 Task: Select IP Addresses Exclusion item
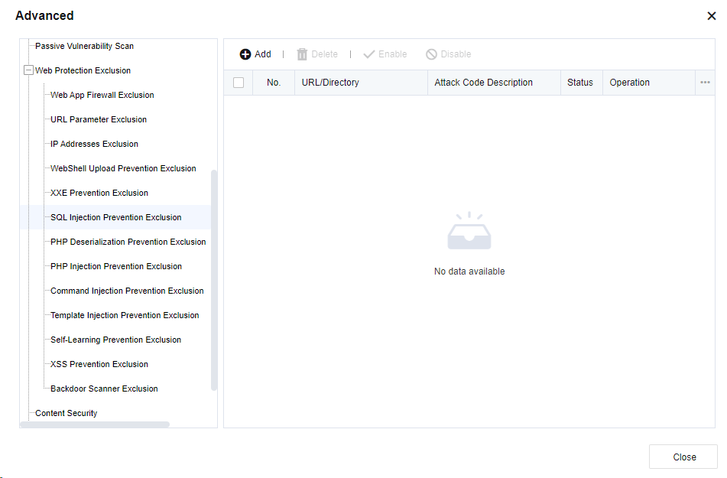coord(94,144)
